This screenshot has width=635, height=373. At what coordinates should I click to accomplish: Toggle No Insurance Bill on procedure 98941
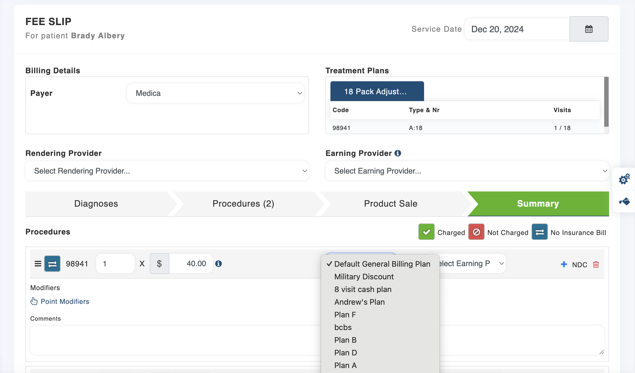pyautogui.click(x=52, y=264)
